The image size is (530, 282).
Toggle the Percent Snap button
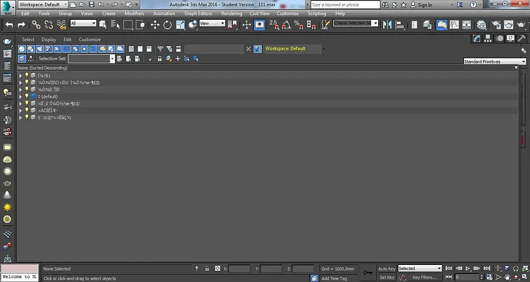[299, 25]
